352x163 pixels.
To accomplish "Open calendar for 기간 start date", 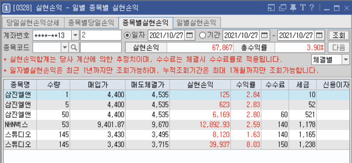I will click(265, 35).
